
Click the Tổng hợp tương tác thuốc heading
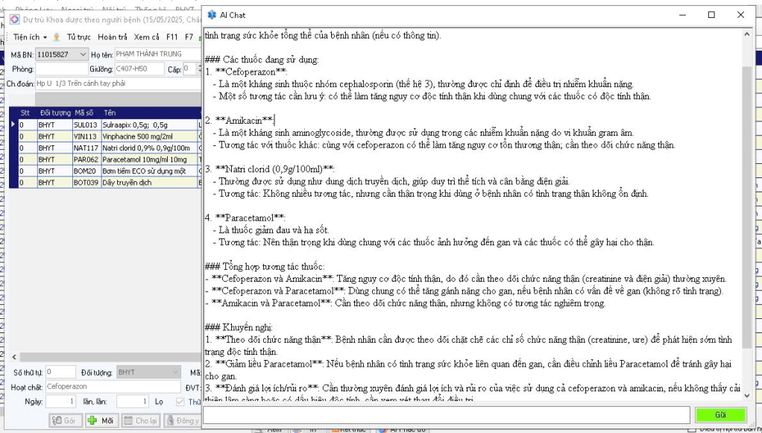point(265,266)
